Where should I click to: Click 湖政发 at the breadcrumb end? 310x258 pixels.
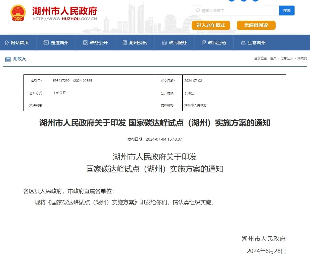pyautogui.click(x=302, y=58)
